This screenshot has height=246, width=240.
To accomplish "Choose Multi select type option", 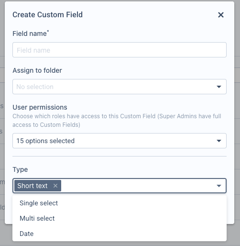I will pyautogui.click(x=120, y=218).
